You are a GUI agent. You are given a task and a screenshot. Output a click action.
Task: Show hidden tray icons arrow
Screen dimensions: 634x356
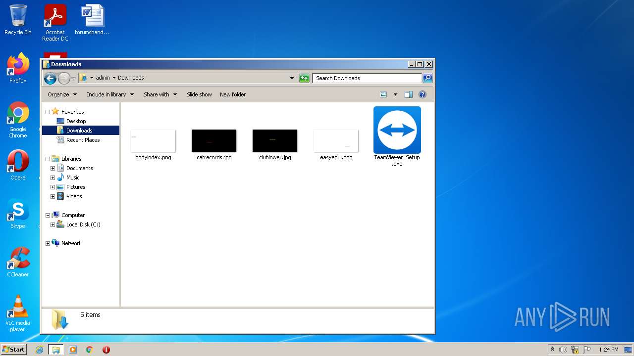552,350
